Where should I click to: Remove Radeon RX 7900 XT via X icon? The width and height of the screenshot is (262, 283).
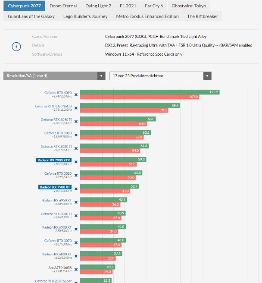click(76, 189)
